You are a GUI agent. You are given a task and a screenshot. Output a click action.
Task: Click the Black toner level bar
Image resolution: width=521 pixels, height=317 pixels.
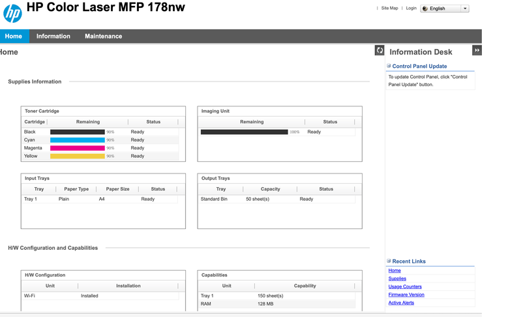click(78, 132)
